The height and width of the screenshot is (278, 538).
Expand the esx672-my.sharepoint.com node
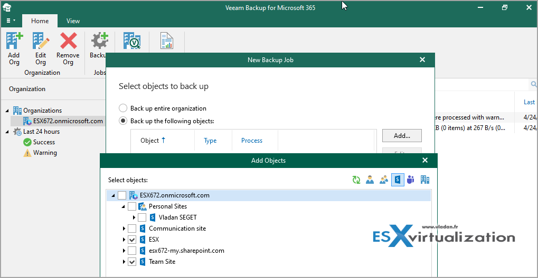pos(124,251)
